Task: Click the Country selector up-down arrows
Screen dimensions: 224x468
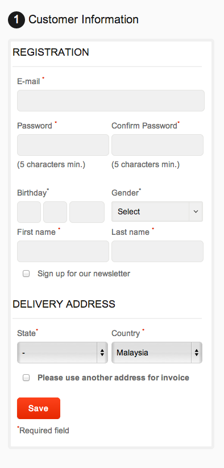Action: [x=197, y=353]
